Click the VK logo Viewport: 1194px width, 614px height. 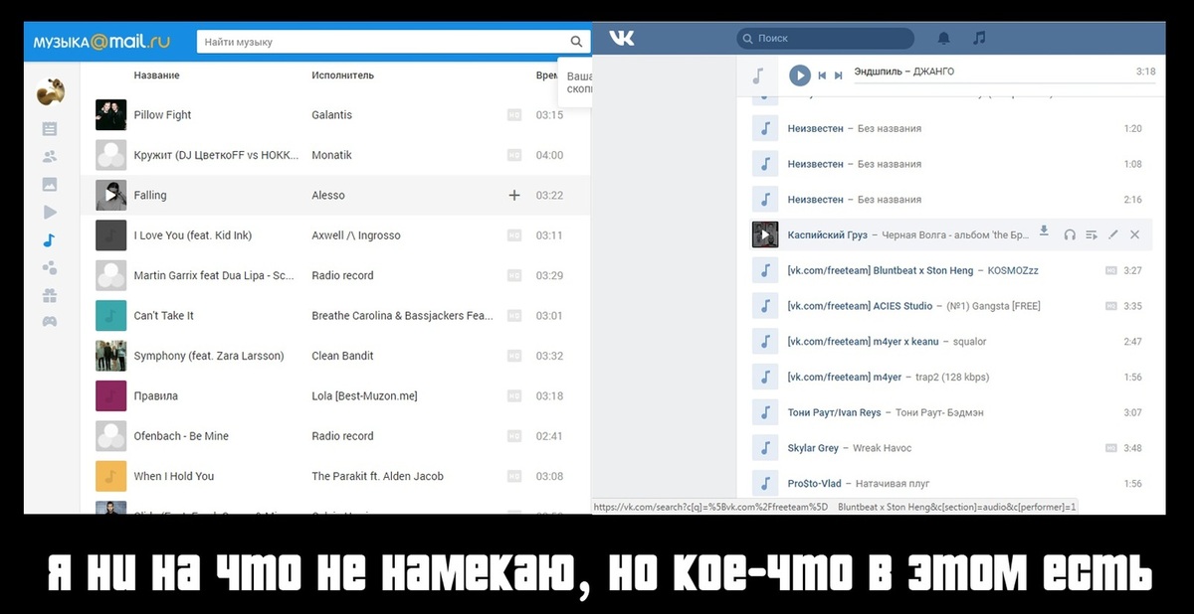pyautogui.click(x=622, y=38)
